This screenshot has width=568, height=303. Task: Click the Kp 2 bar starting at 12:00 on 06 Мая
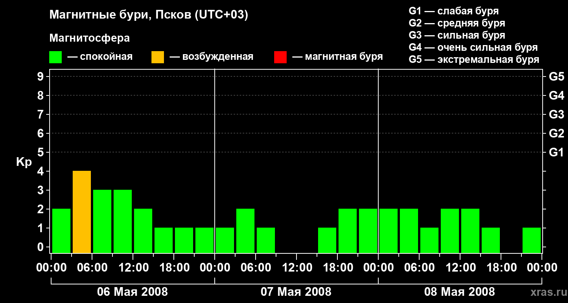(143, 231)
